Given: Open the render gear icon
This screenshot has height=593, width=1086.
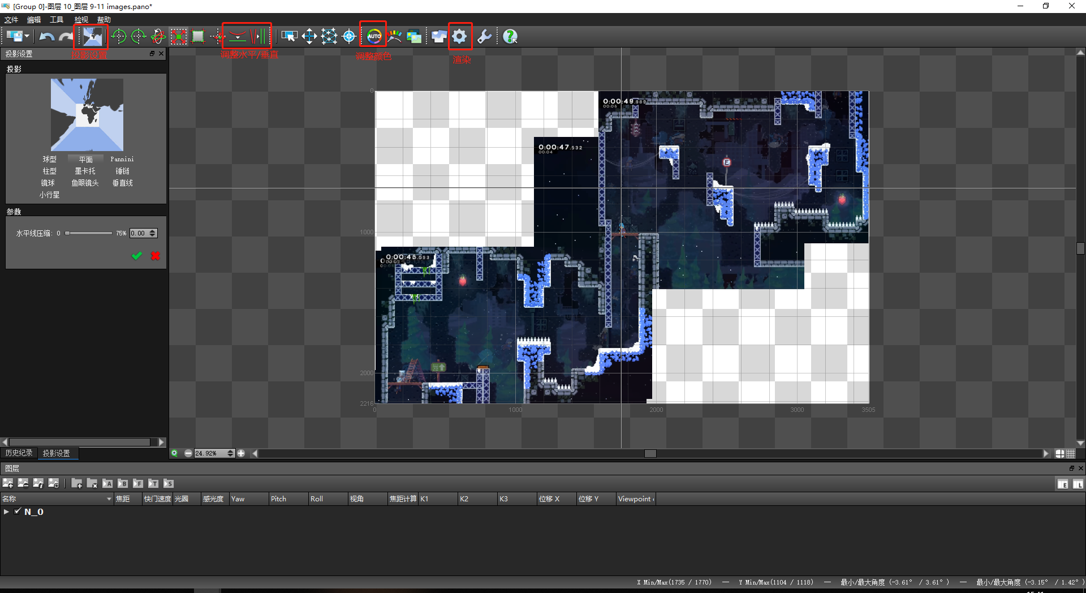Looking at the screenshot, I should click(459, 37).
